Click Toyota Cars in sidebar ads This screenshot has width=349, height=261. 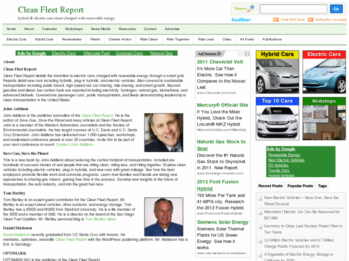pos(278,170)
